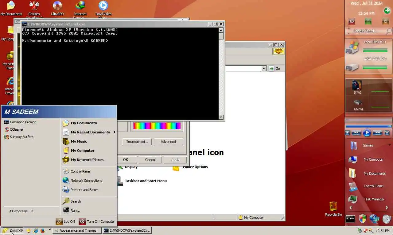Open Command Prompt from the Start menu

coord(20,122)
